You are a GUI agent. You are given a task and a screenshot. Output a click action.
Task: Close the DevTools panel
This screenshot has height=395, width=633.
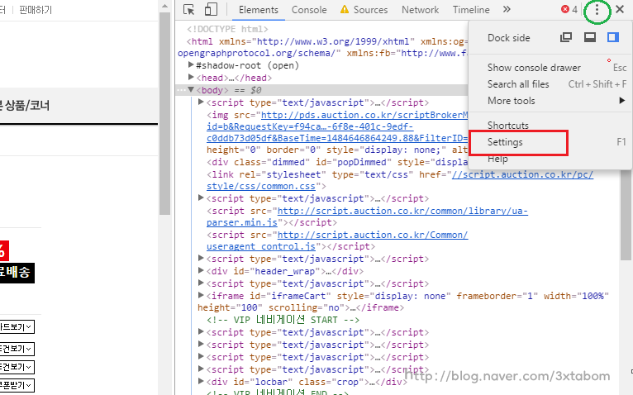coord(620,9)
